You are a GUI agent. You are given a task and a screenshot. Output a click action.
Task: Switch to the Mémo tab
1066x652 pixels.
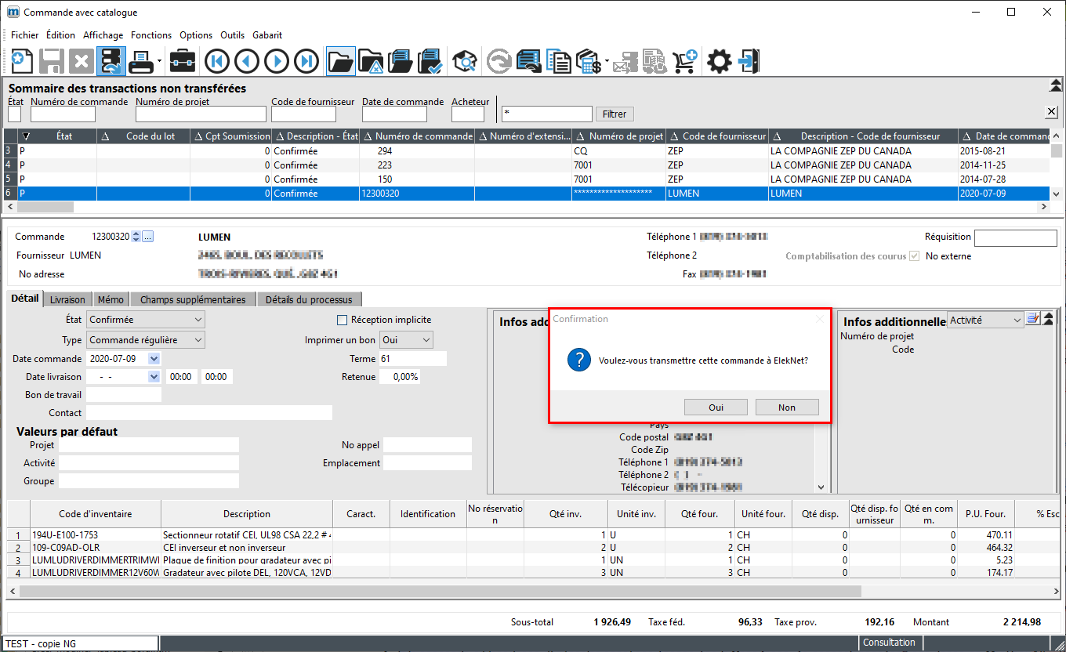[x=111, y=299]
